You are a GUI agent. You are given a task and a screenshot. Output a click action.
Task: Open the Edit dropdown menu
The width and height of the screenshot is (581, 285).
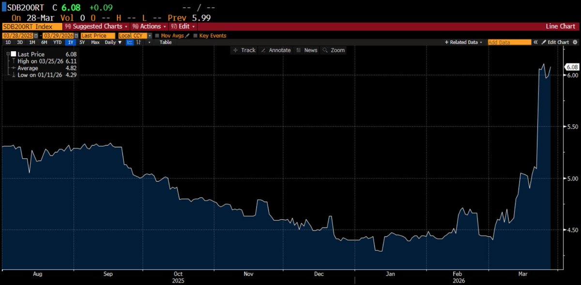point(183,27)
